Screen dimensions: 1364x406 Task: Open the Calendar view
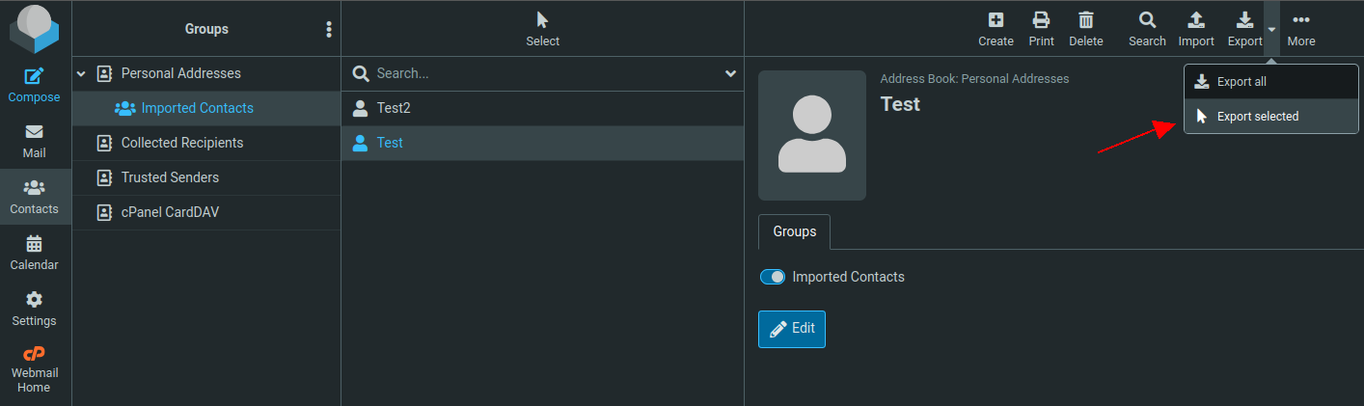(x=35, y=253)
